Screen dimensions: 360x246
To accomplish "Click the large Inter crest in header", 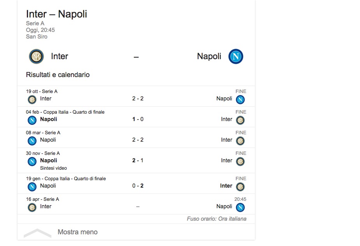I will [37, 57].
